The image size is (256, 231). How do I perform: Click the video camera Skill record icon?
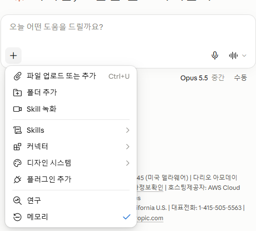(x=17, y=109)
